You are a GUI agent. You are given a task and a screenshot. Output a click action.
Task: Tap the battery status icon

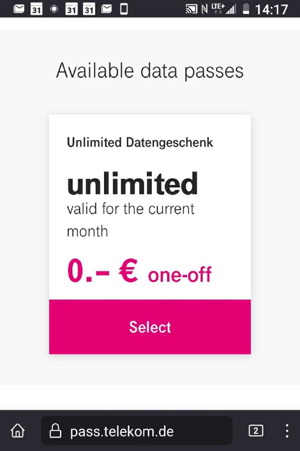(246, 9)
